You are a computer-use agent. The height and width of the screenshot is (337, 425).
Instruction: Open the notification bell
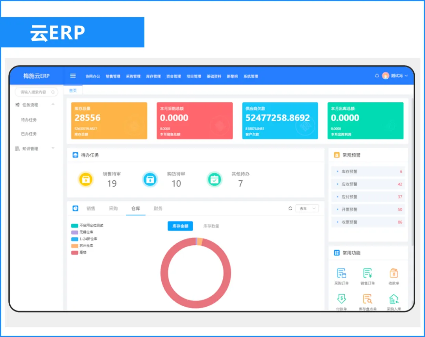(x=377, y=76)
